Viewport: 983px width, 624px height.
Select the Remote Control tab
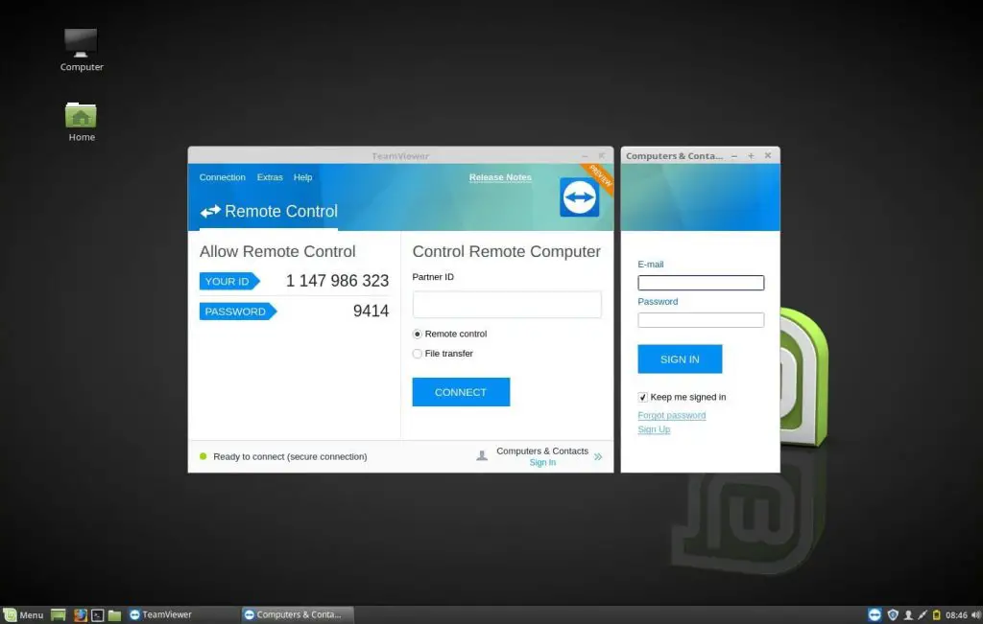(269, 212)
